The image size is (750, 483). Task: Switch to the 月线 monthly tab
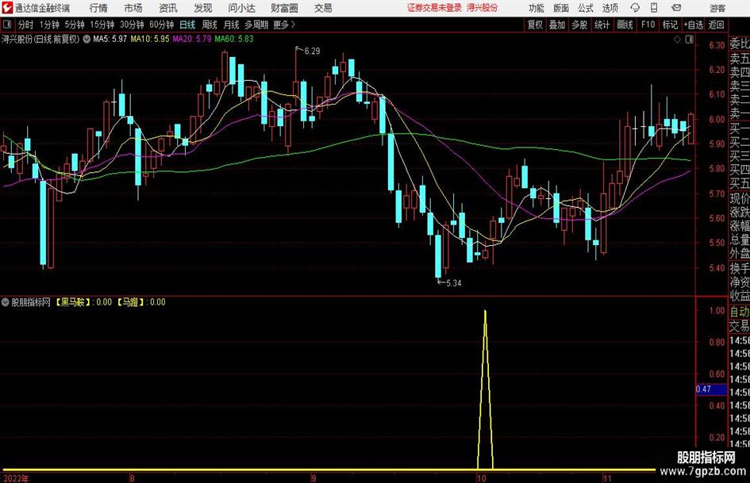[x=232, y=25]
